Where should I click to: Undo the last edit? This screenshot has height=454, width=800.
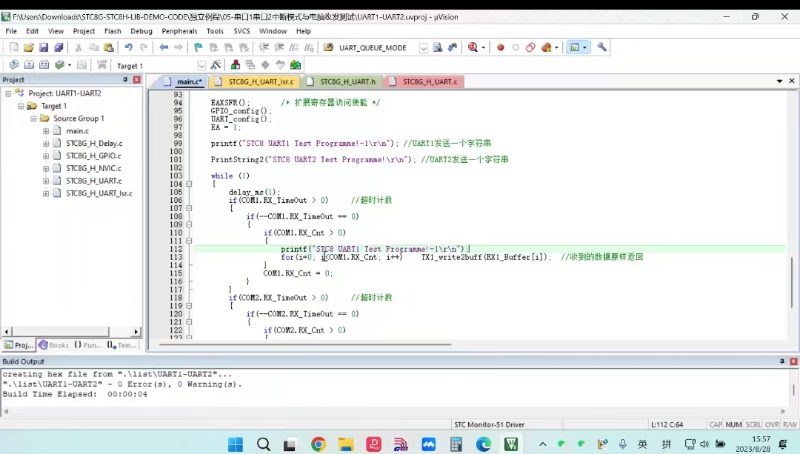[x=129, y=47]
